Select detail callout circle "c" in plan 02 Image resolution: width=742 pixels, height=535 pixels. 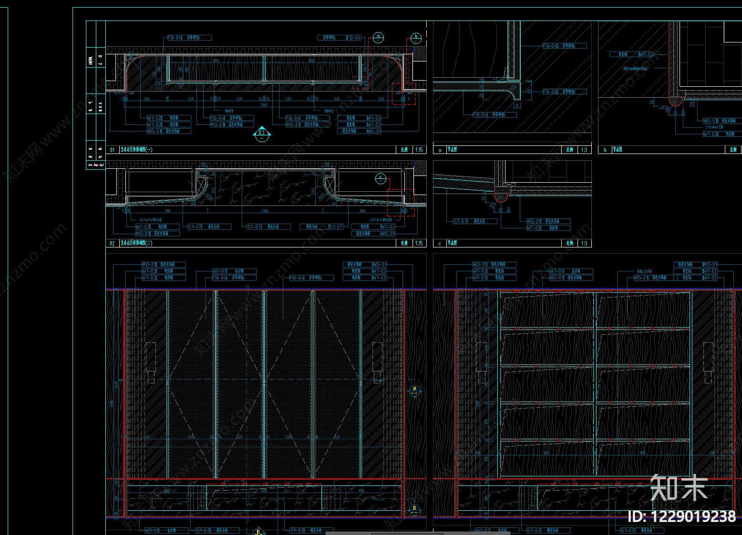[x=380, y=179]
